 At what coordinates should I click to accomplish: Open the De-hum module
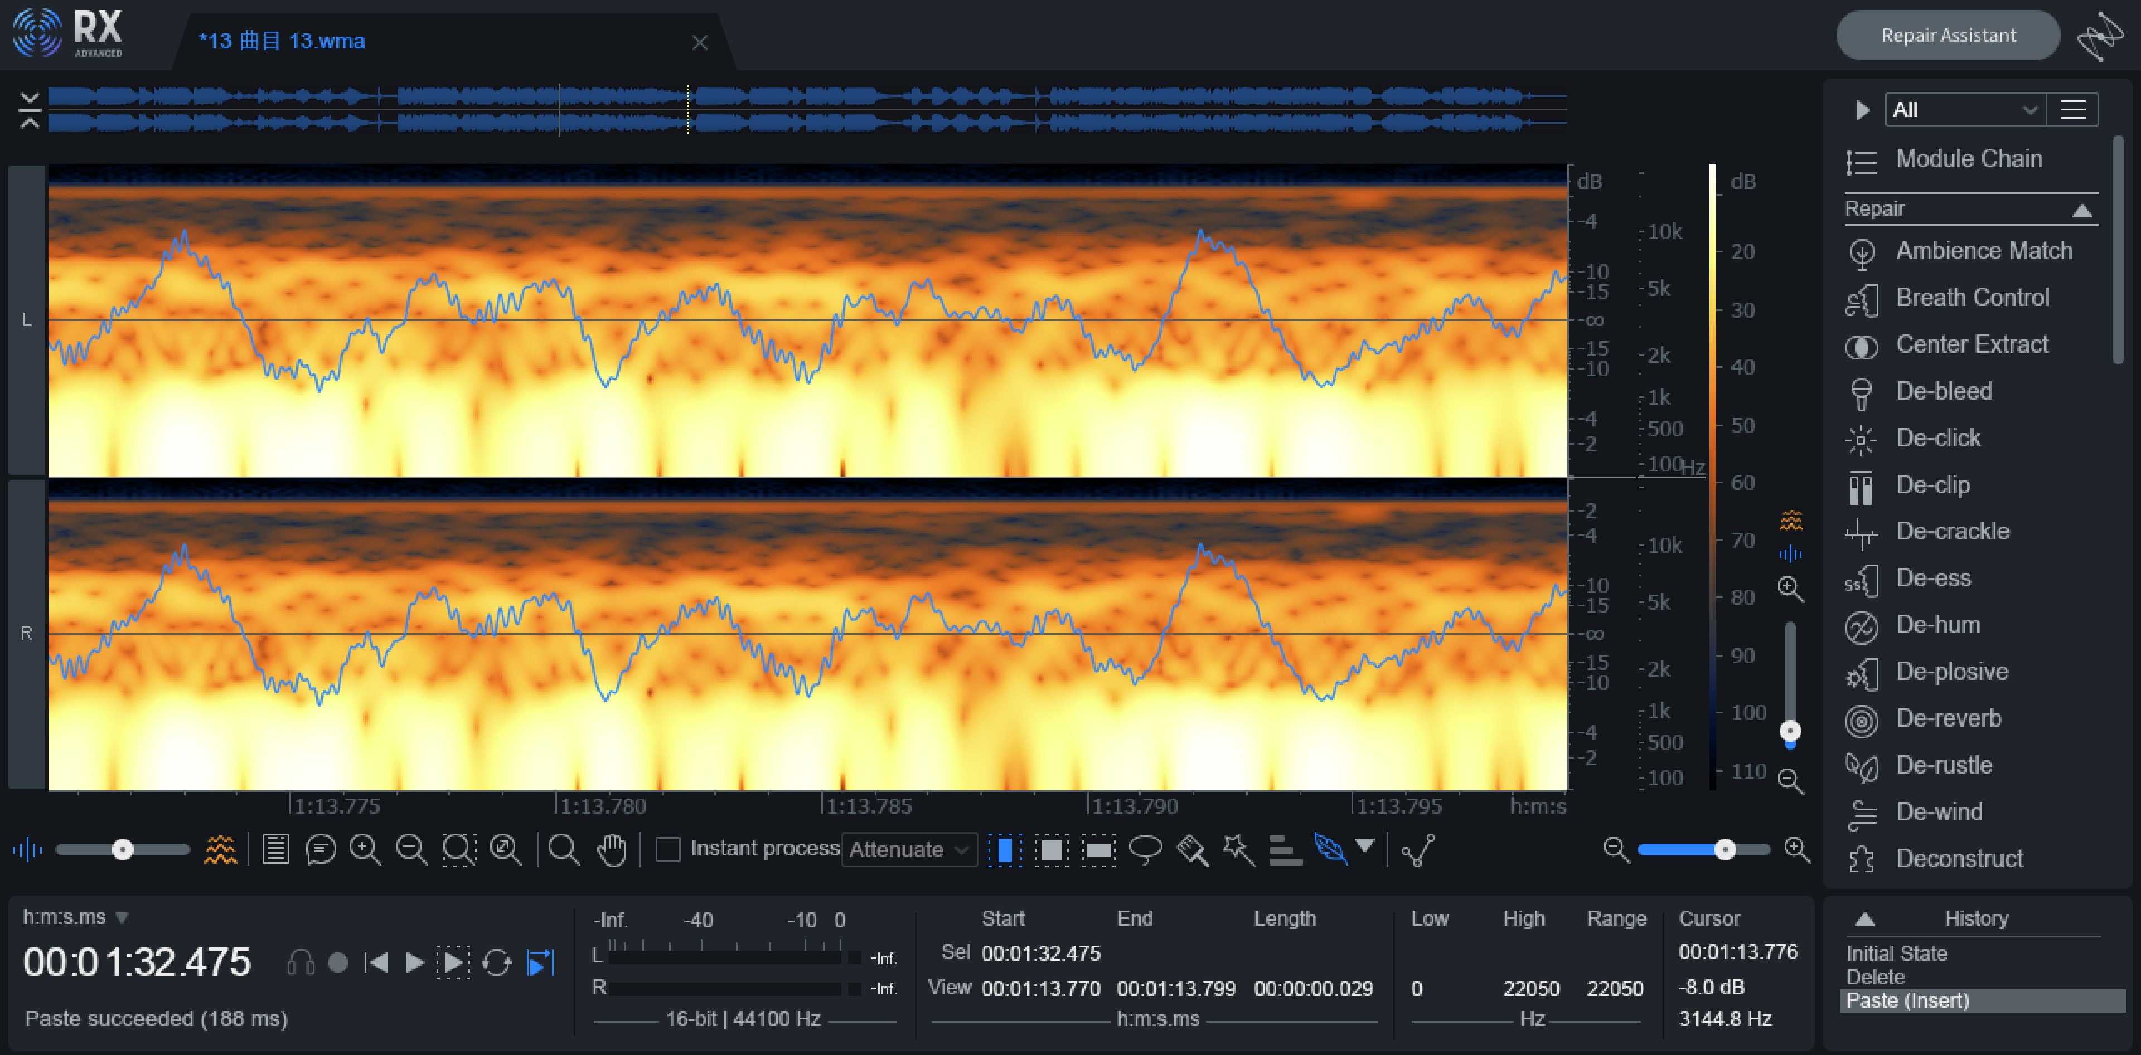pyautogui.click(x=1937, y=625)
